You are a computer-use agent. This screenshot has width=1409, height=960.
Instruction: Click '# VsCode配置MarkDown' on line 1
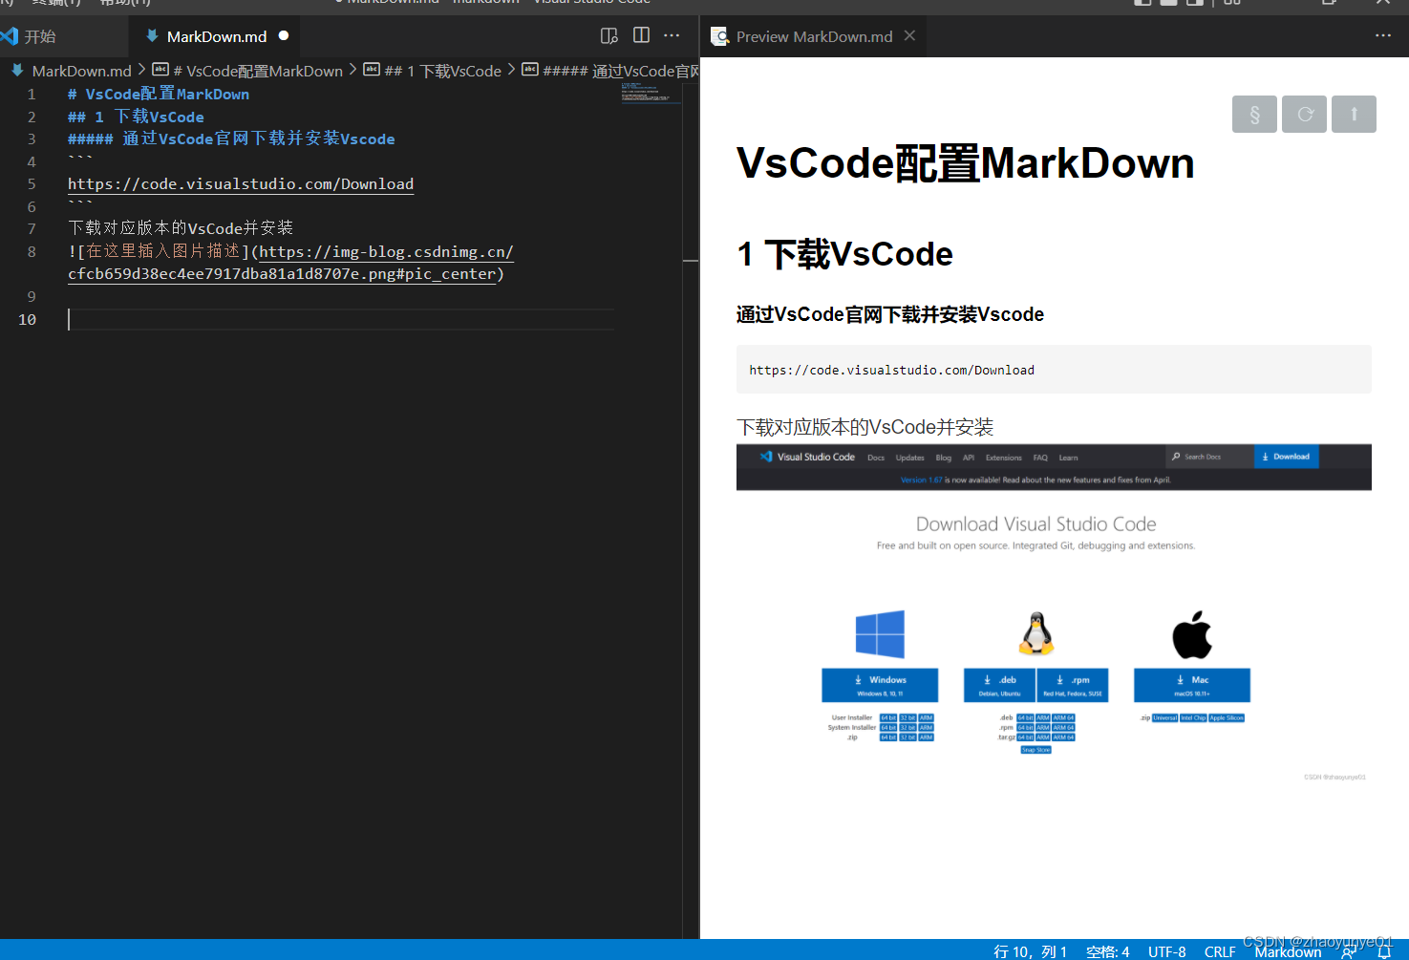159,94
